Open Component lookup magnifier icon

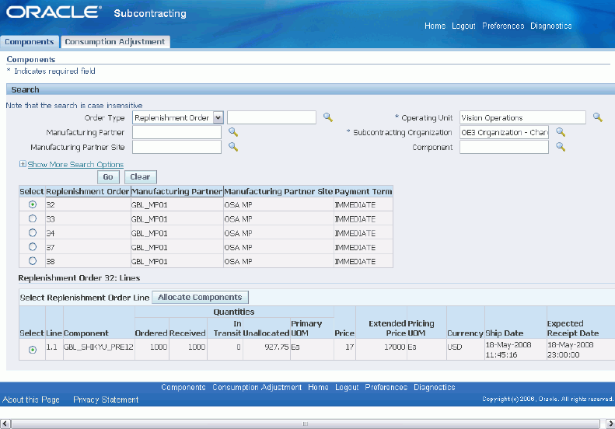(x=561, y=147)
